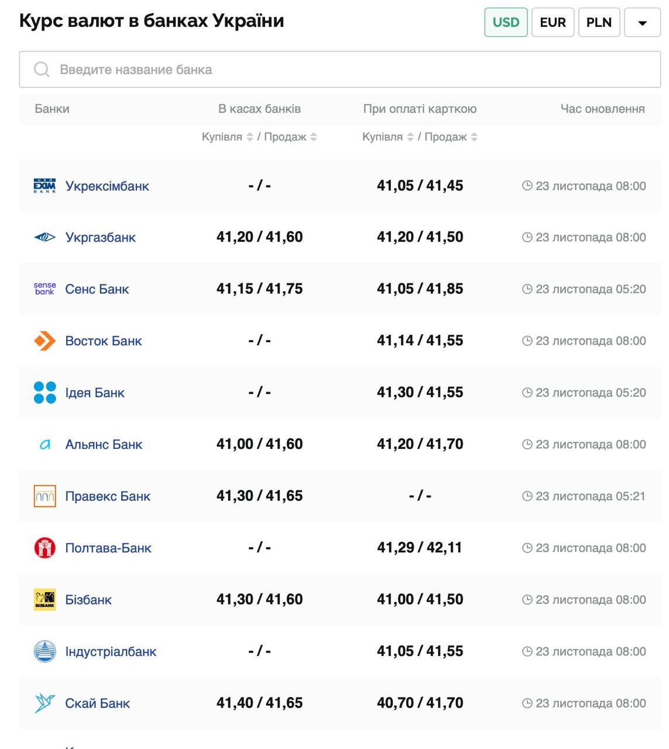669x749 pixels.
Task: Sort by Купівля in bank cash desks
Action: pyautogui.click(x=250, y=137)
